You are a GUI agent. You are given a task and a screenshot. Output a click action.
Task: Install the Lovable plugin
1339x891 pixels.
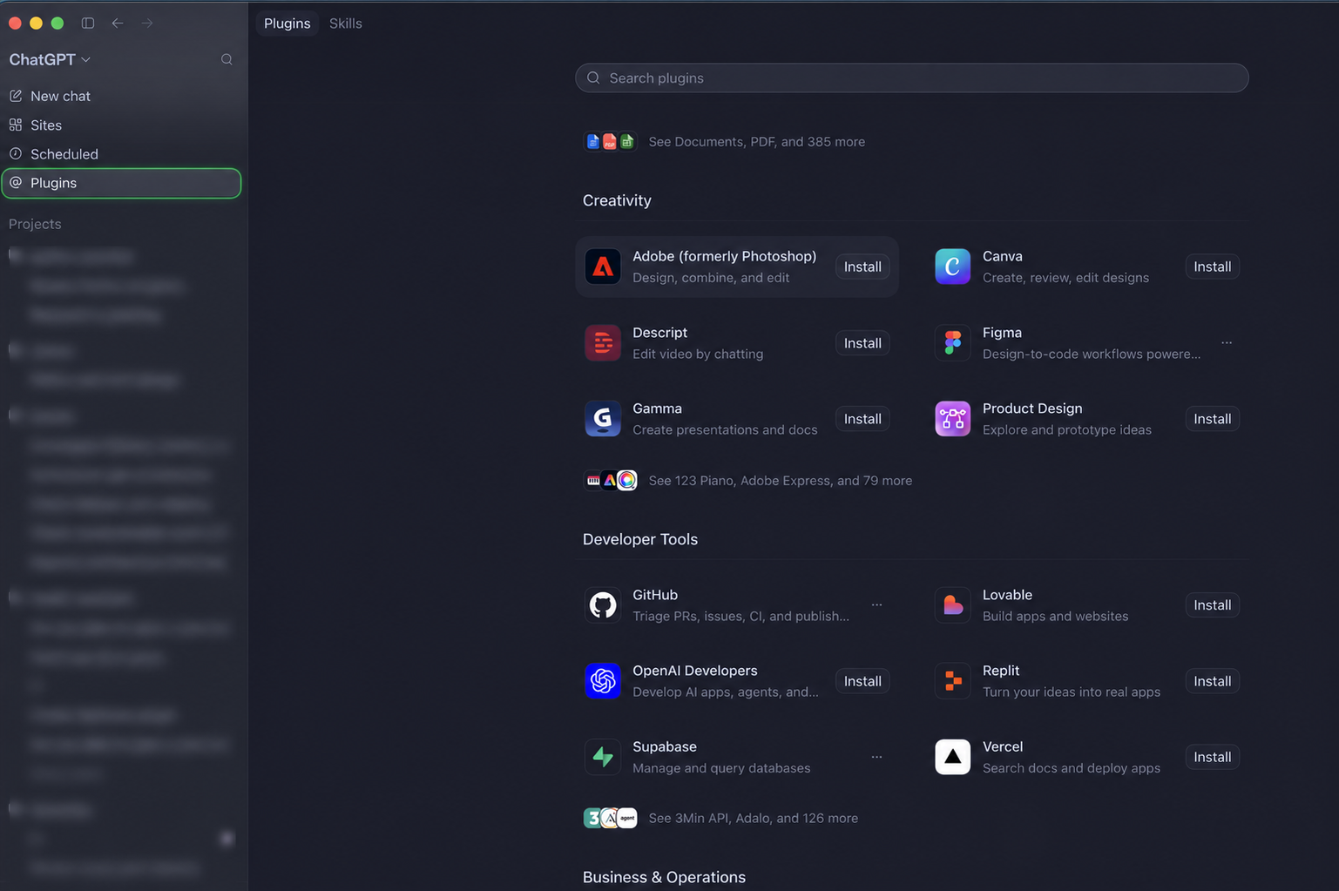pos(1212,605)
